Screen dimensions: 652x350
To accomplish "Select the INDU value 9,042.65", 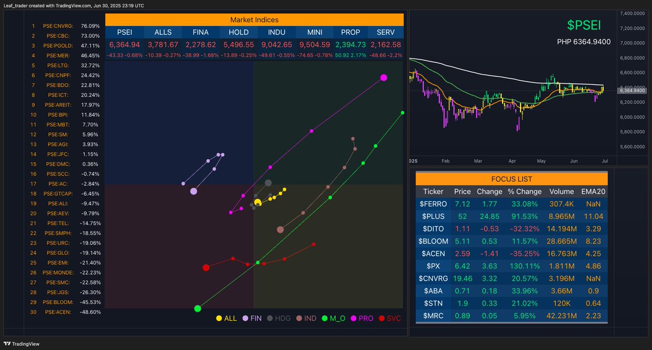I will click(x=277, y=44).
